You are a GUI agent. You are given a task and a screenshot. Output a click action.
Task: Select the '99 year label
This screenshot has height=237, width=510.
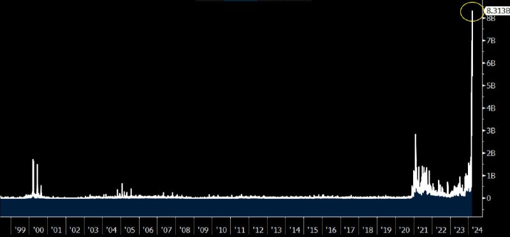click(x=20, y=230)
